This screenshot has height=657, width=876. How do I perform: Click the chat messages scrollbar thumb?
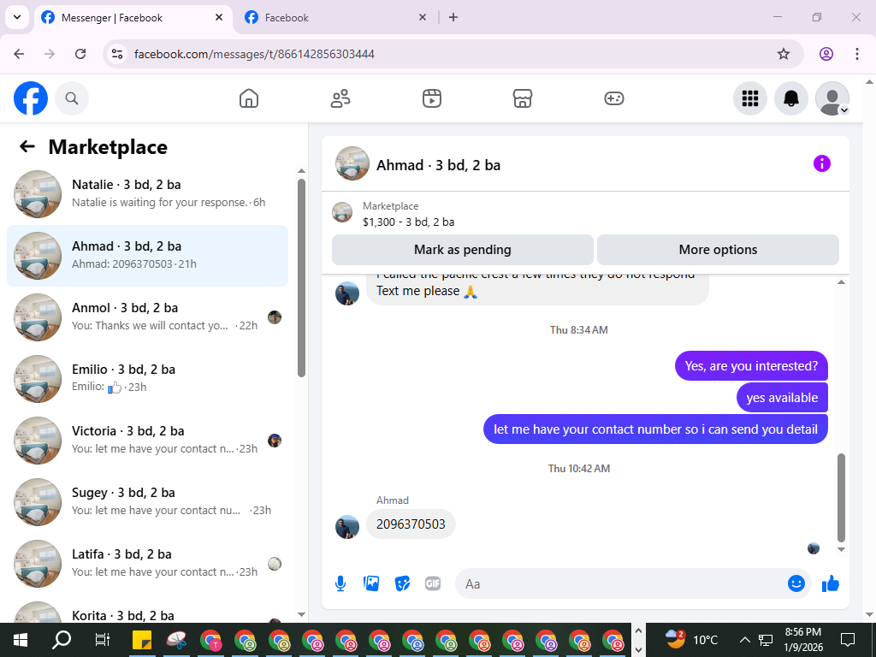842,497
